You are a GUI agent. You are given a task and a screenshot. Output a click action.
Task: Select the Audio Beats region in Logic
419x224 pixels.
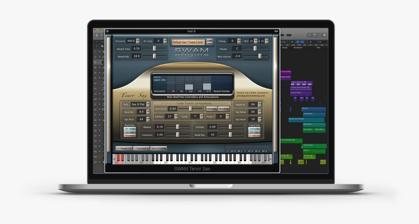coord(314,114)
